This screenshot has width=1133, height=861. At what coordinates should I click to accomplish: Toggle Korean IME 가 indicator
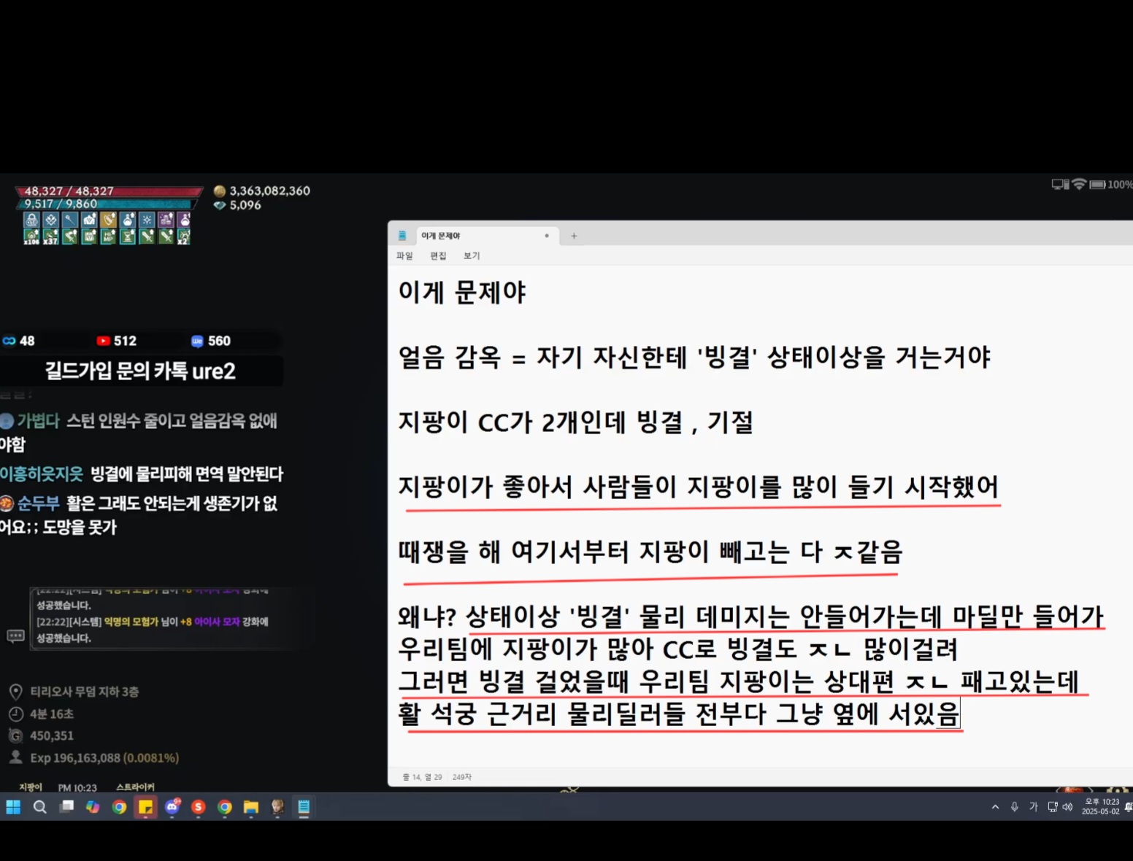click(1033, 806)
